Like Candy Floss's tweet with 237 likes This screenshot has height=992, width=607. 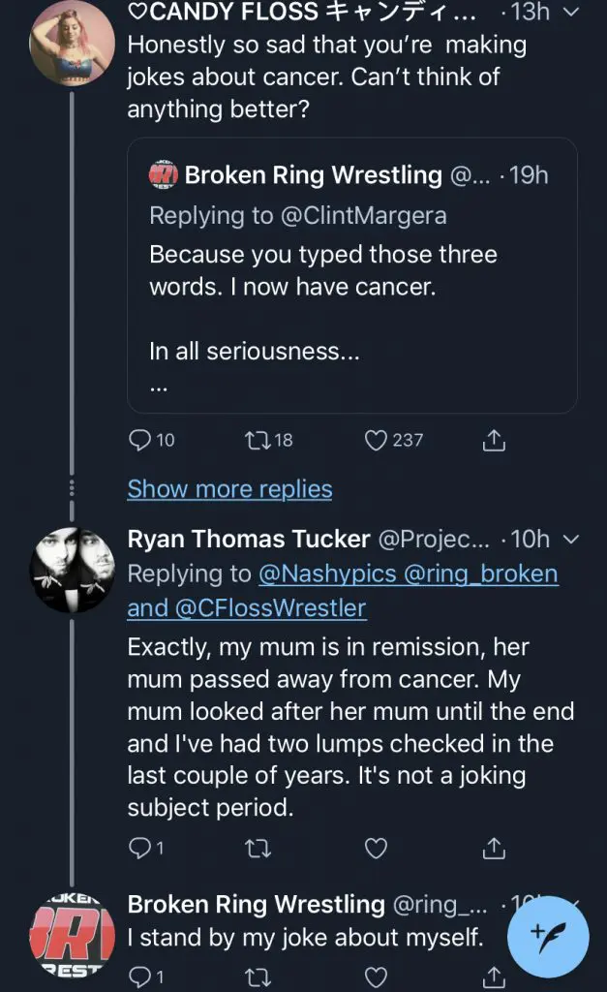coord(378,440)
